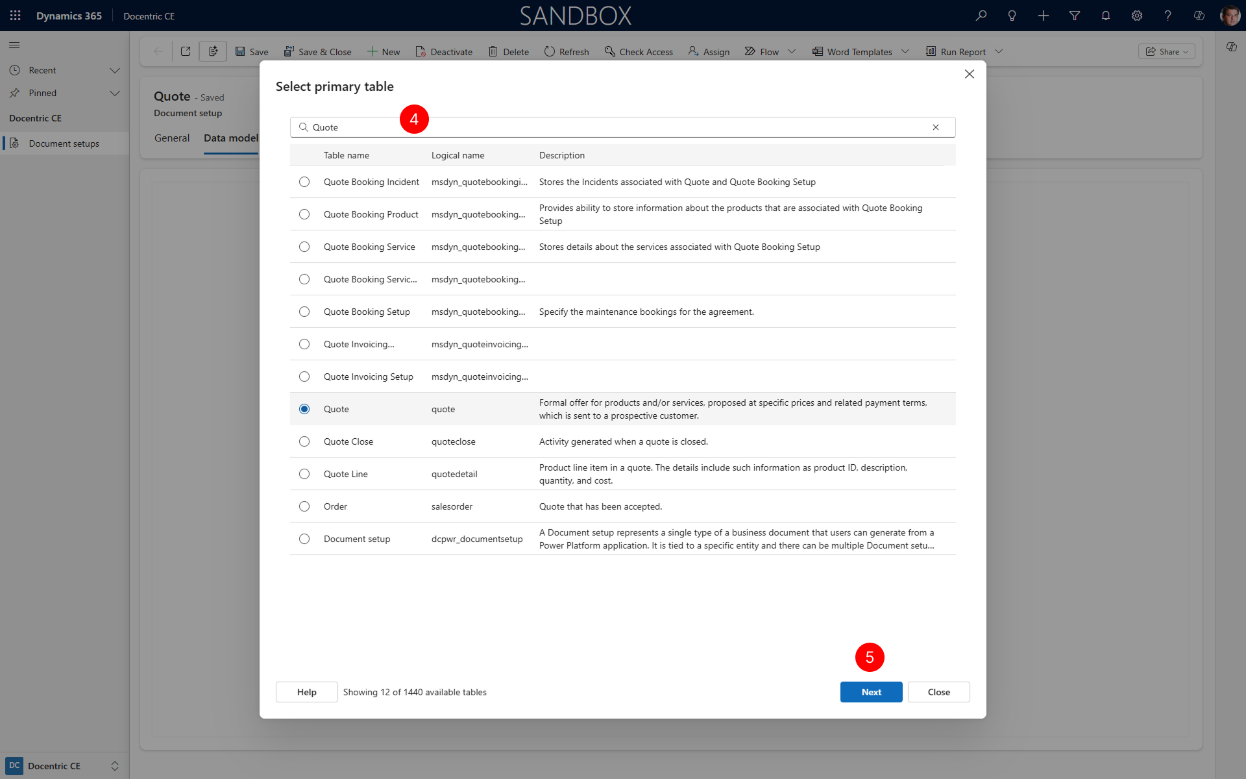1246x779 pixels.
Task: Click the Assign command
Action: [709, 51]
